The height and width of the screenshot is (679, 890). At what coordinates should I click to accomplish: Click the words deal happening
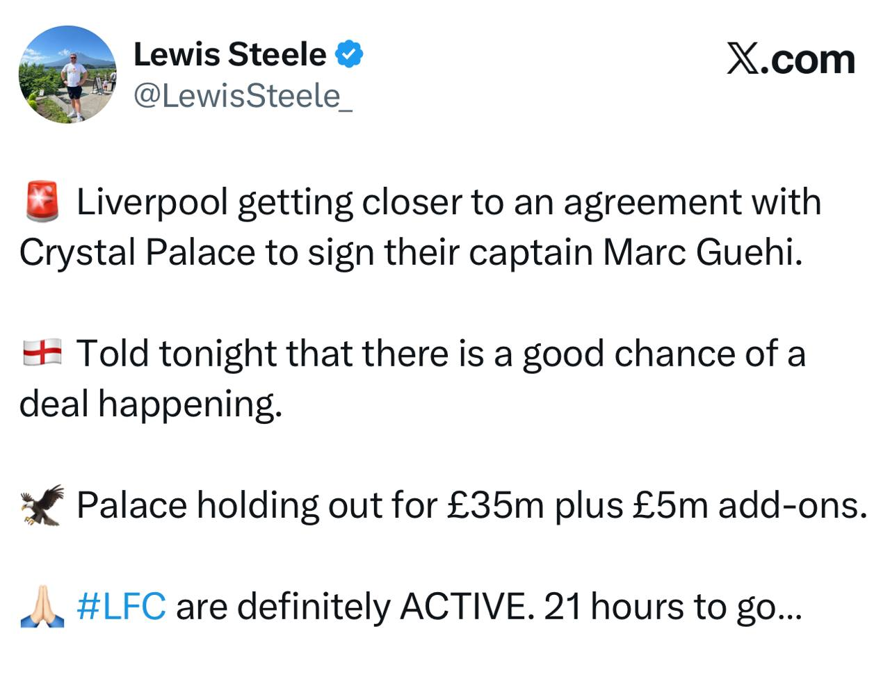(x=150, y=404)
